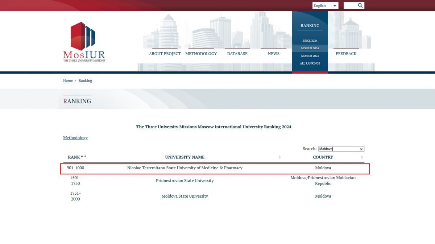The image size is (435, 244).
Task: Sort by Country column arrows
Action: click(x=362, y=157)
